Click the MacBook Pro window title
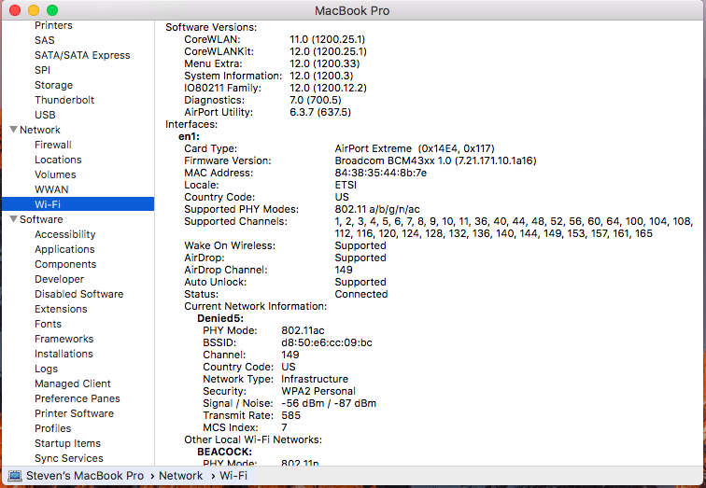 coord(352,10)
